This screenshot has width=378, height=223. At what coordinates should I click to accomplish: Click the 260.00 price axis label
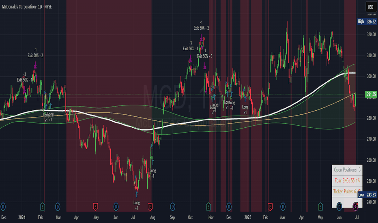click(371, 160)
